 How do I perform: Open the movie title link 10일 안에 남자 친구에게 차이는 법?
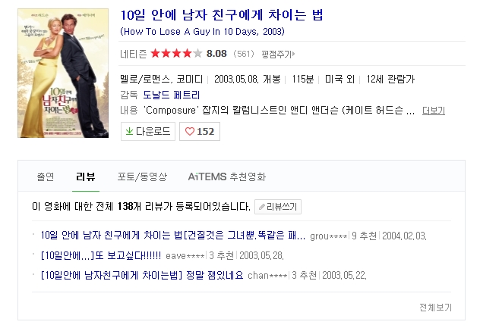222,15
